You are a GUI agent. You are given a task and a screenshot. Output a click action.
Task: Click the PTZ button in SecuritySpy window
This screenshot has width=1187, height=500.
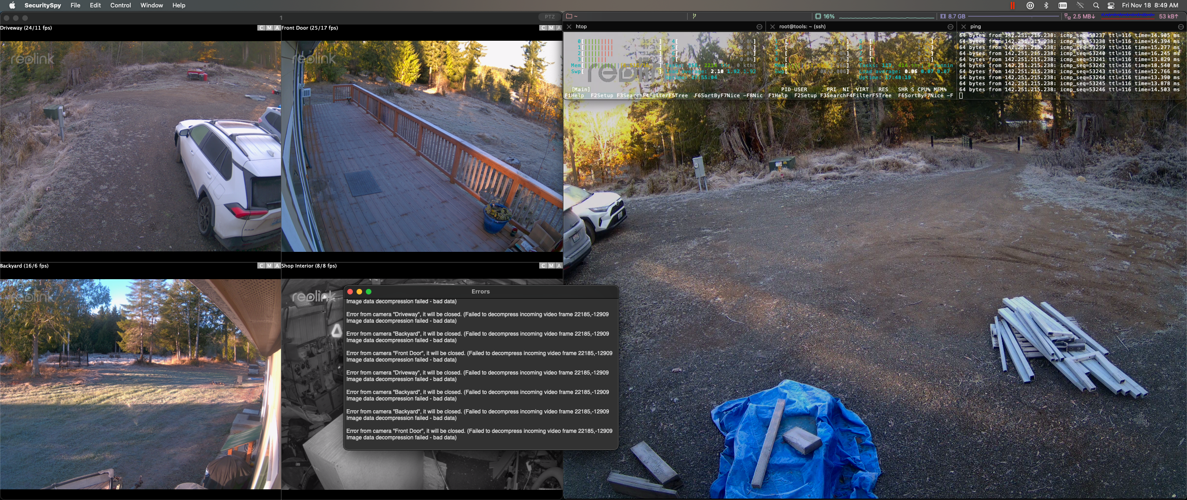549,17
